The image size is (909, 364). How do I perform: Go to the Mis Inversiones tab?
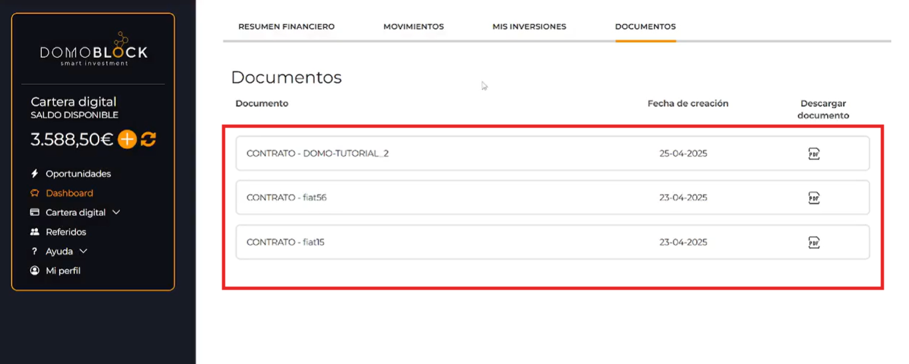[529, 27]
